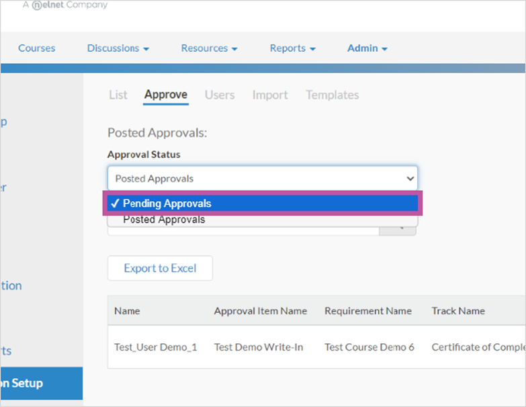
Task: Choose Posted Approvals from dropdown list
Action: click(x=263, y=220)
